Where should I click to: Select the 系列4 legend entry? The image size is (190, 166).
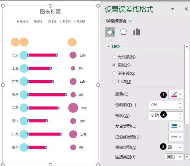(65, 21)
